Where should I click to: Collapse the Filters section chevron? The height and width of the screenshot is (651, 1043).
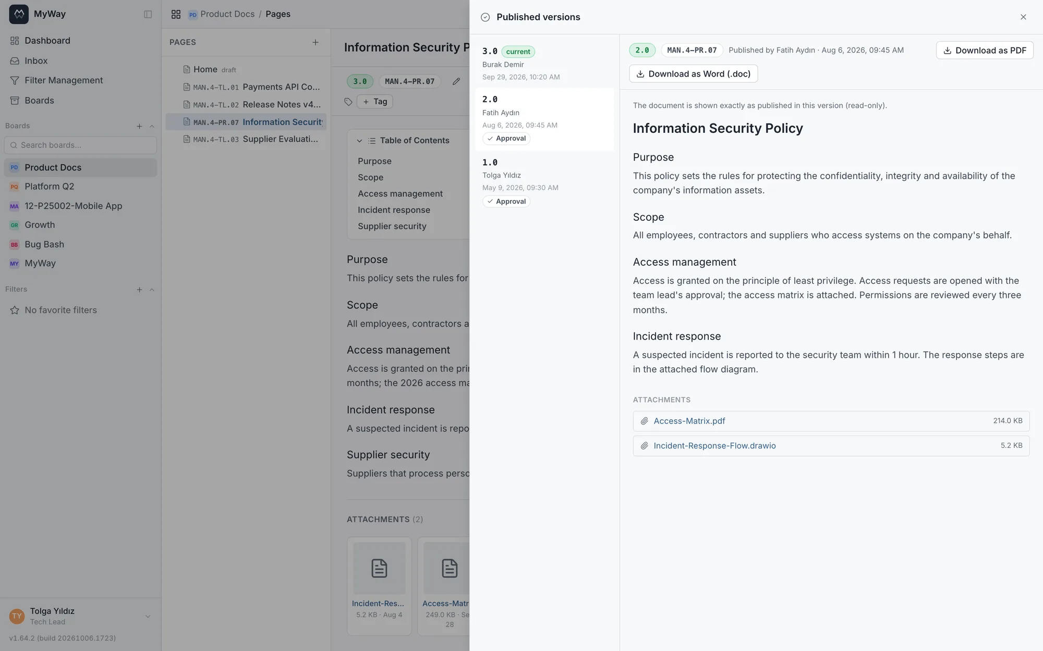pyautogui.click(x=152, y=290)
